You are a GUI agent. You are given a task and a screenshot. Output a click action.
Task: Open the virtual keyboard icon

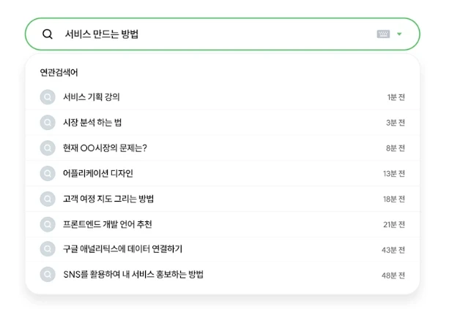tap(383, 34)
